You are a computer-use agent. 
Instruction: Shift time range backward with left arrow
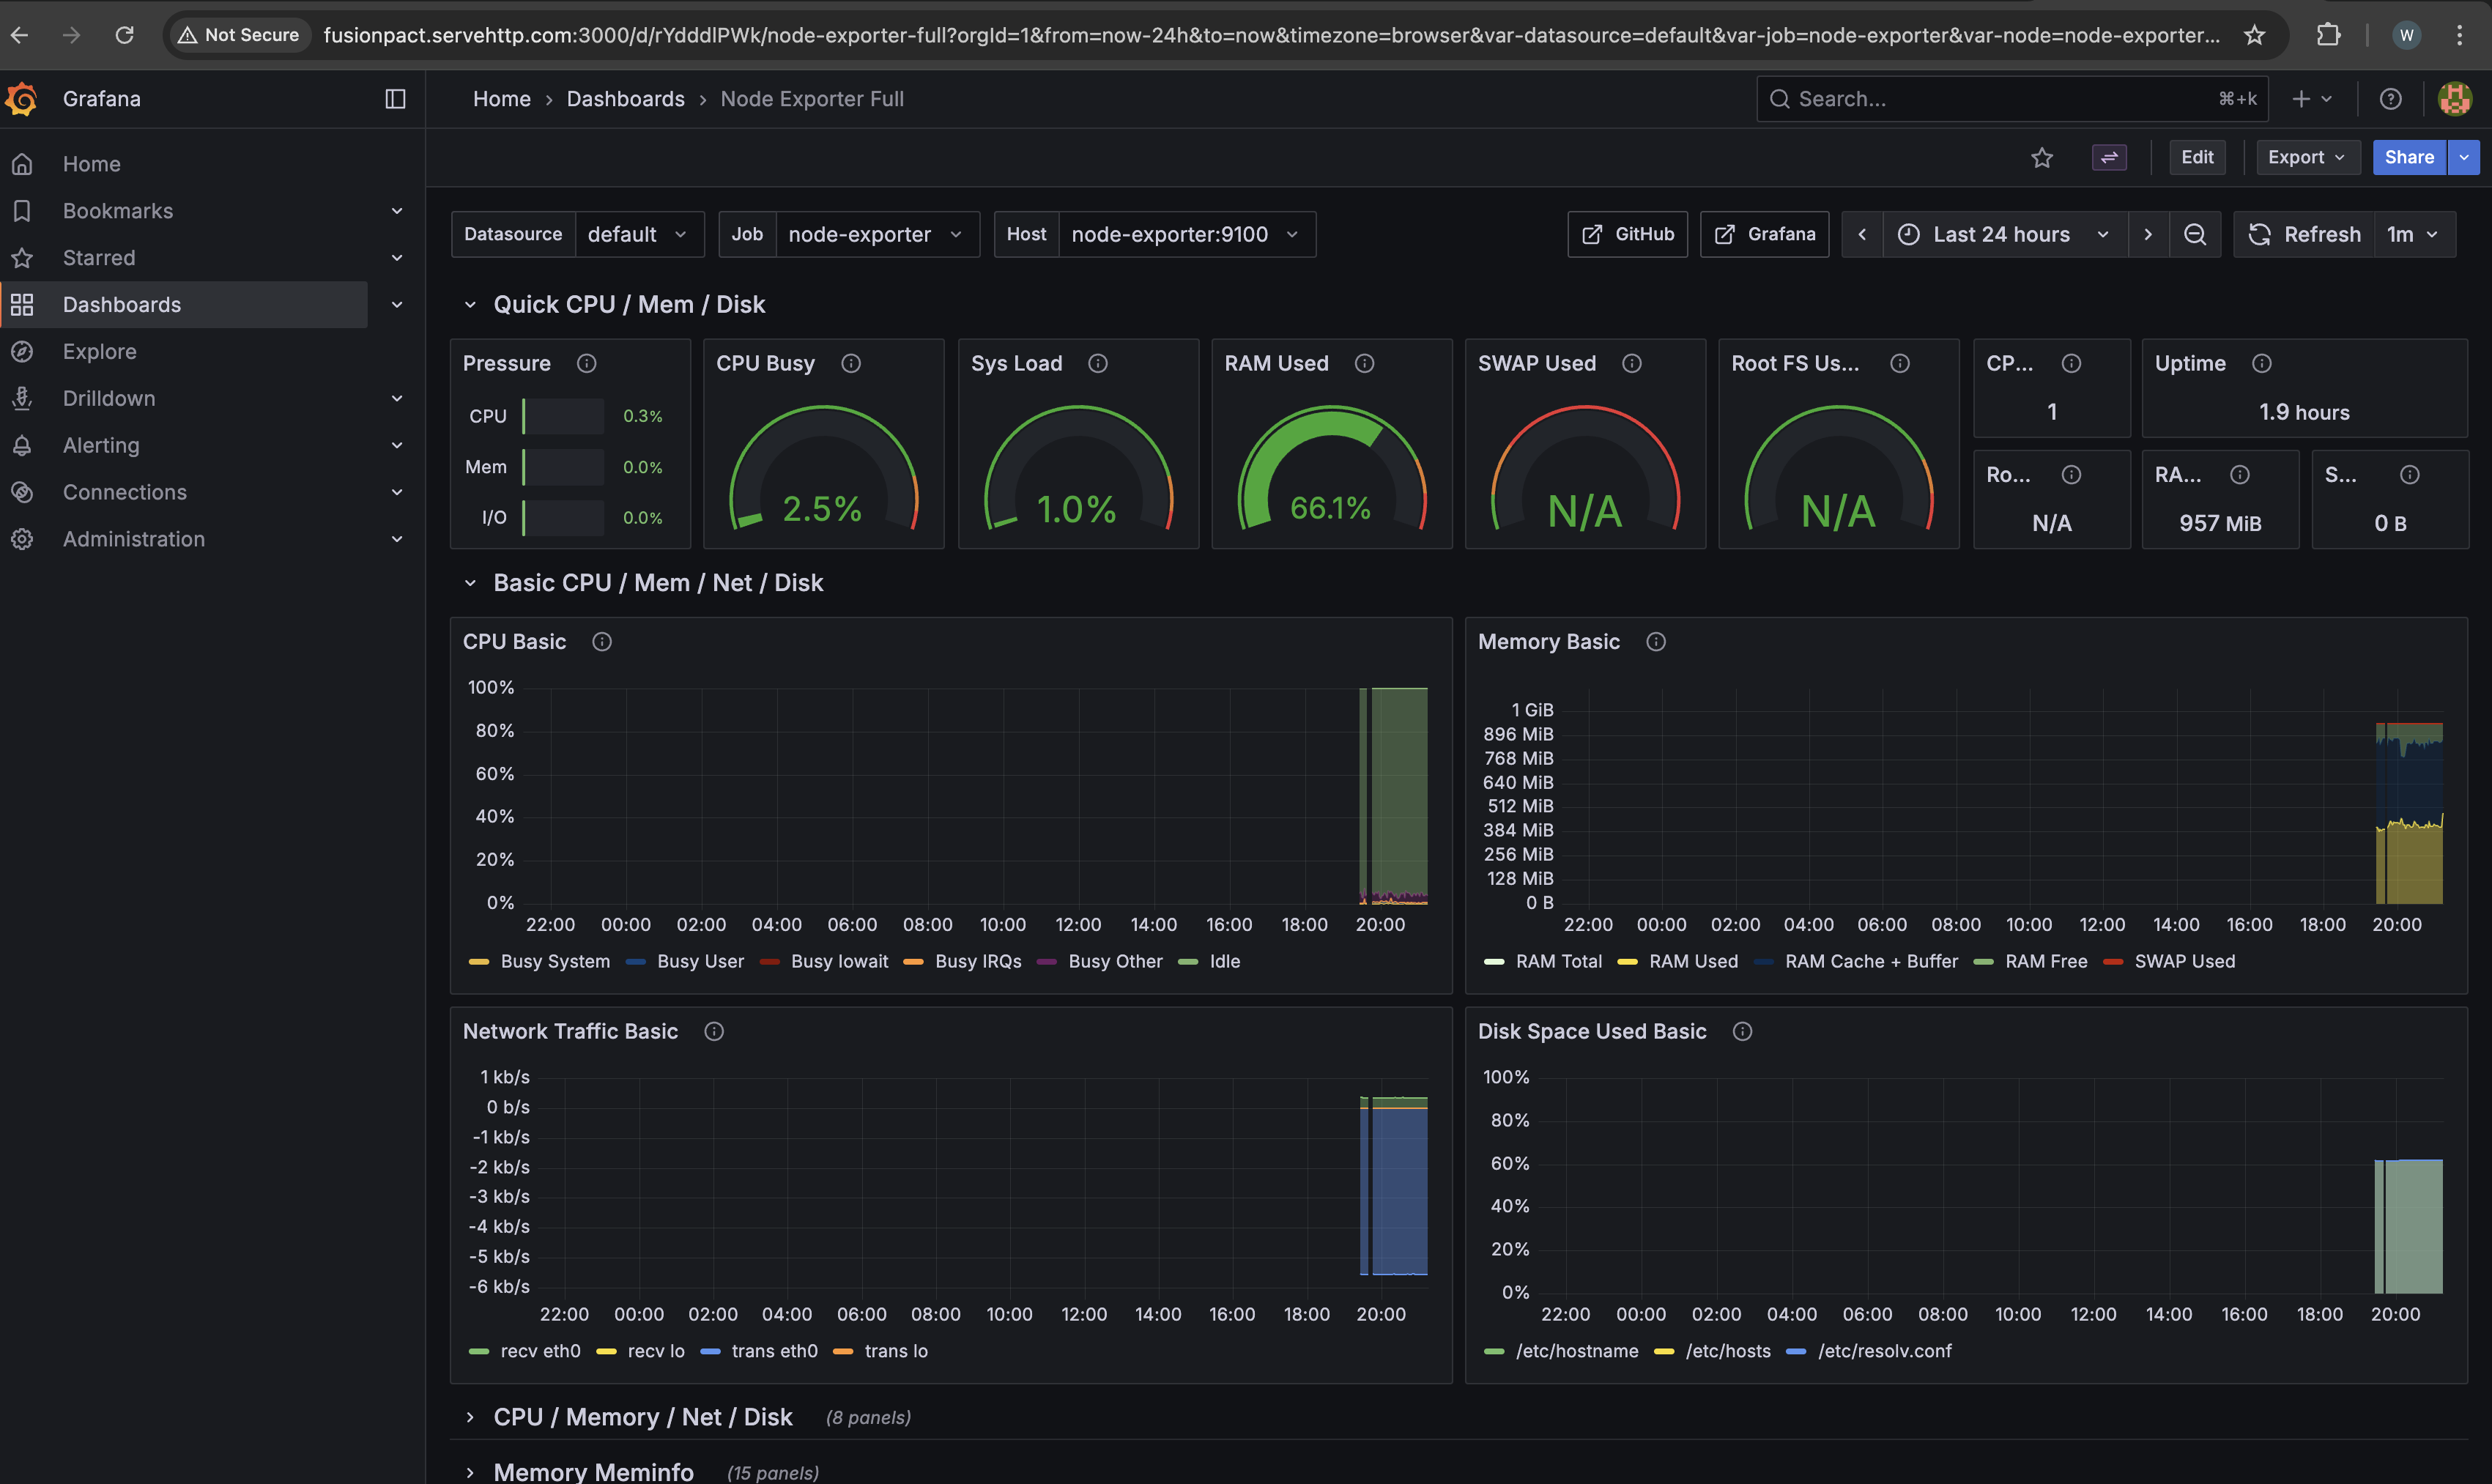tap(1862, 234)
